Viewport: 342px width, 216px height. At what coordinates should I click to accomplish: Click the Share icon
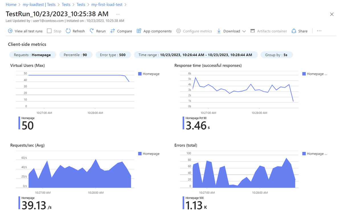[294, 31]
